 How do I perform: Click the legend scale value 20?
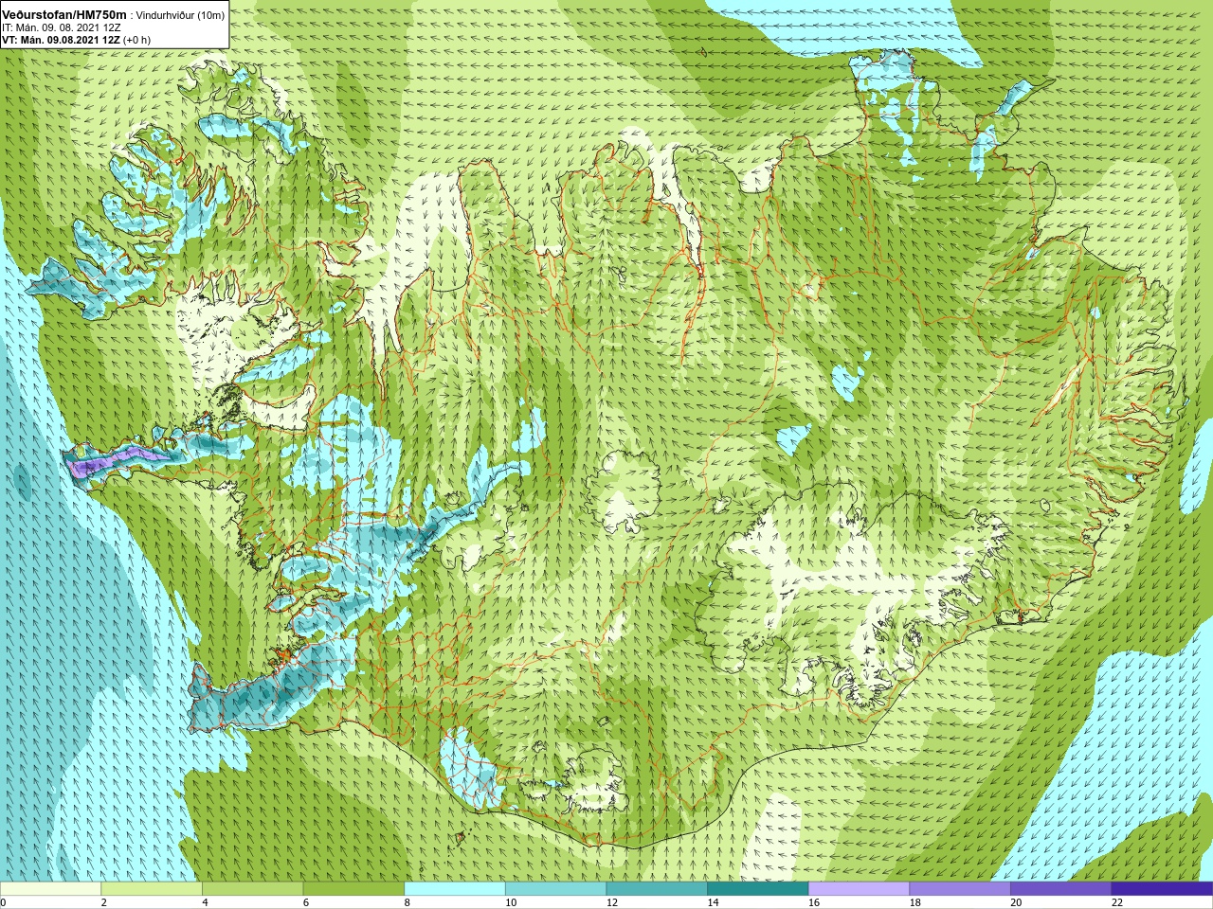coord(1016,902)
